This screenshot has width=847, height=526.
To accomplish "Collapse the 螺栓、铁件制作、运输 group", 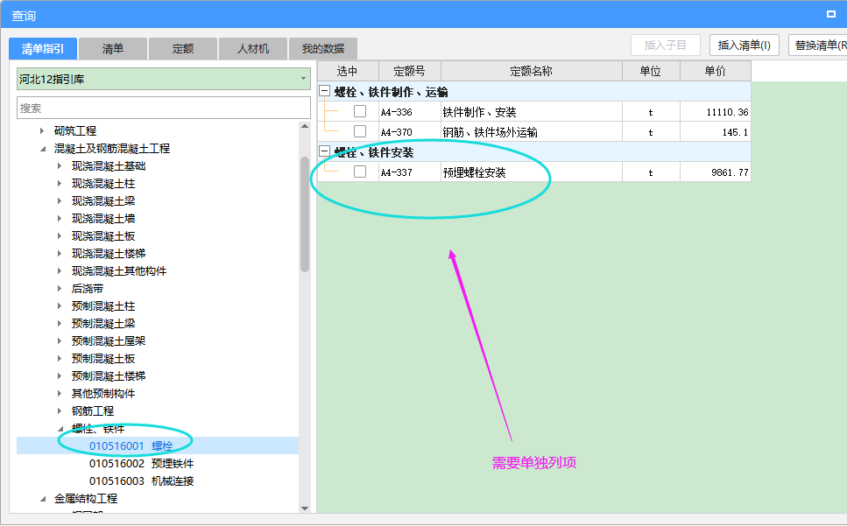I will 325,91.
